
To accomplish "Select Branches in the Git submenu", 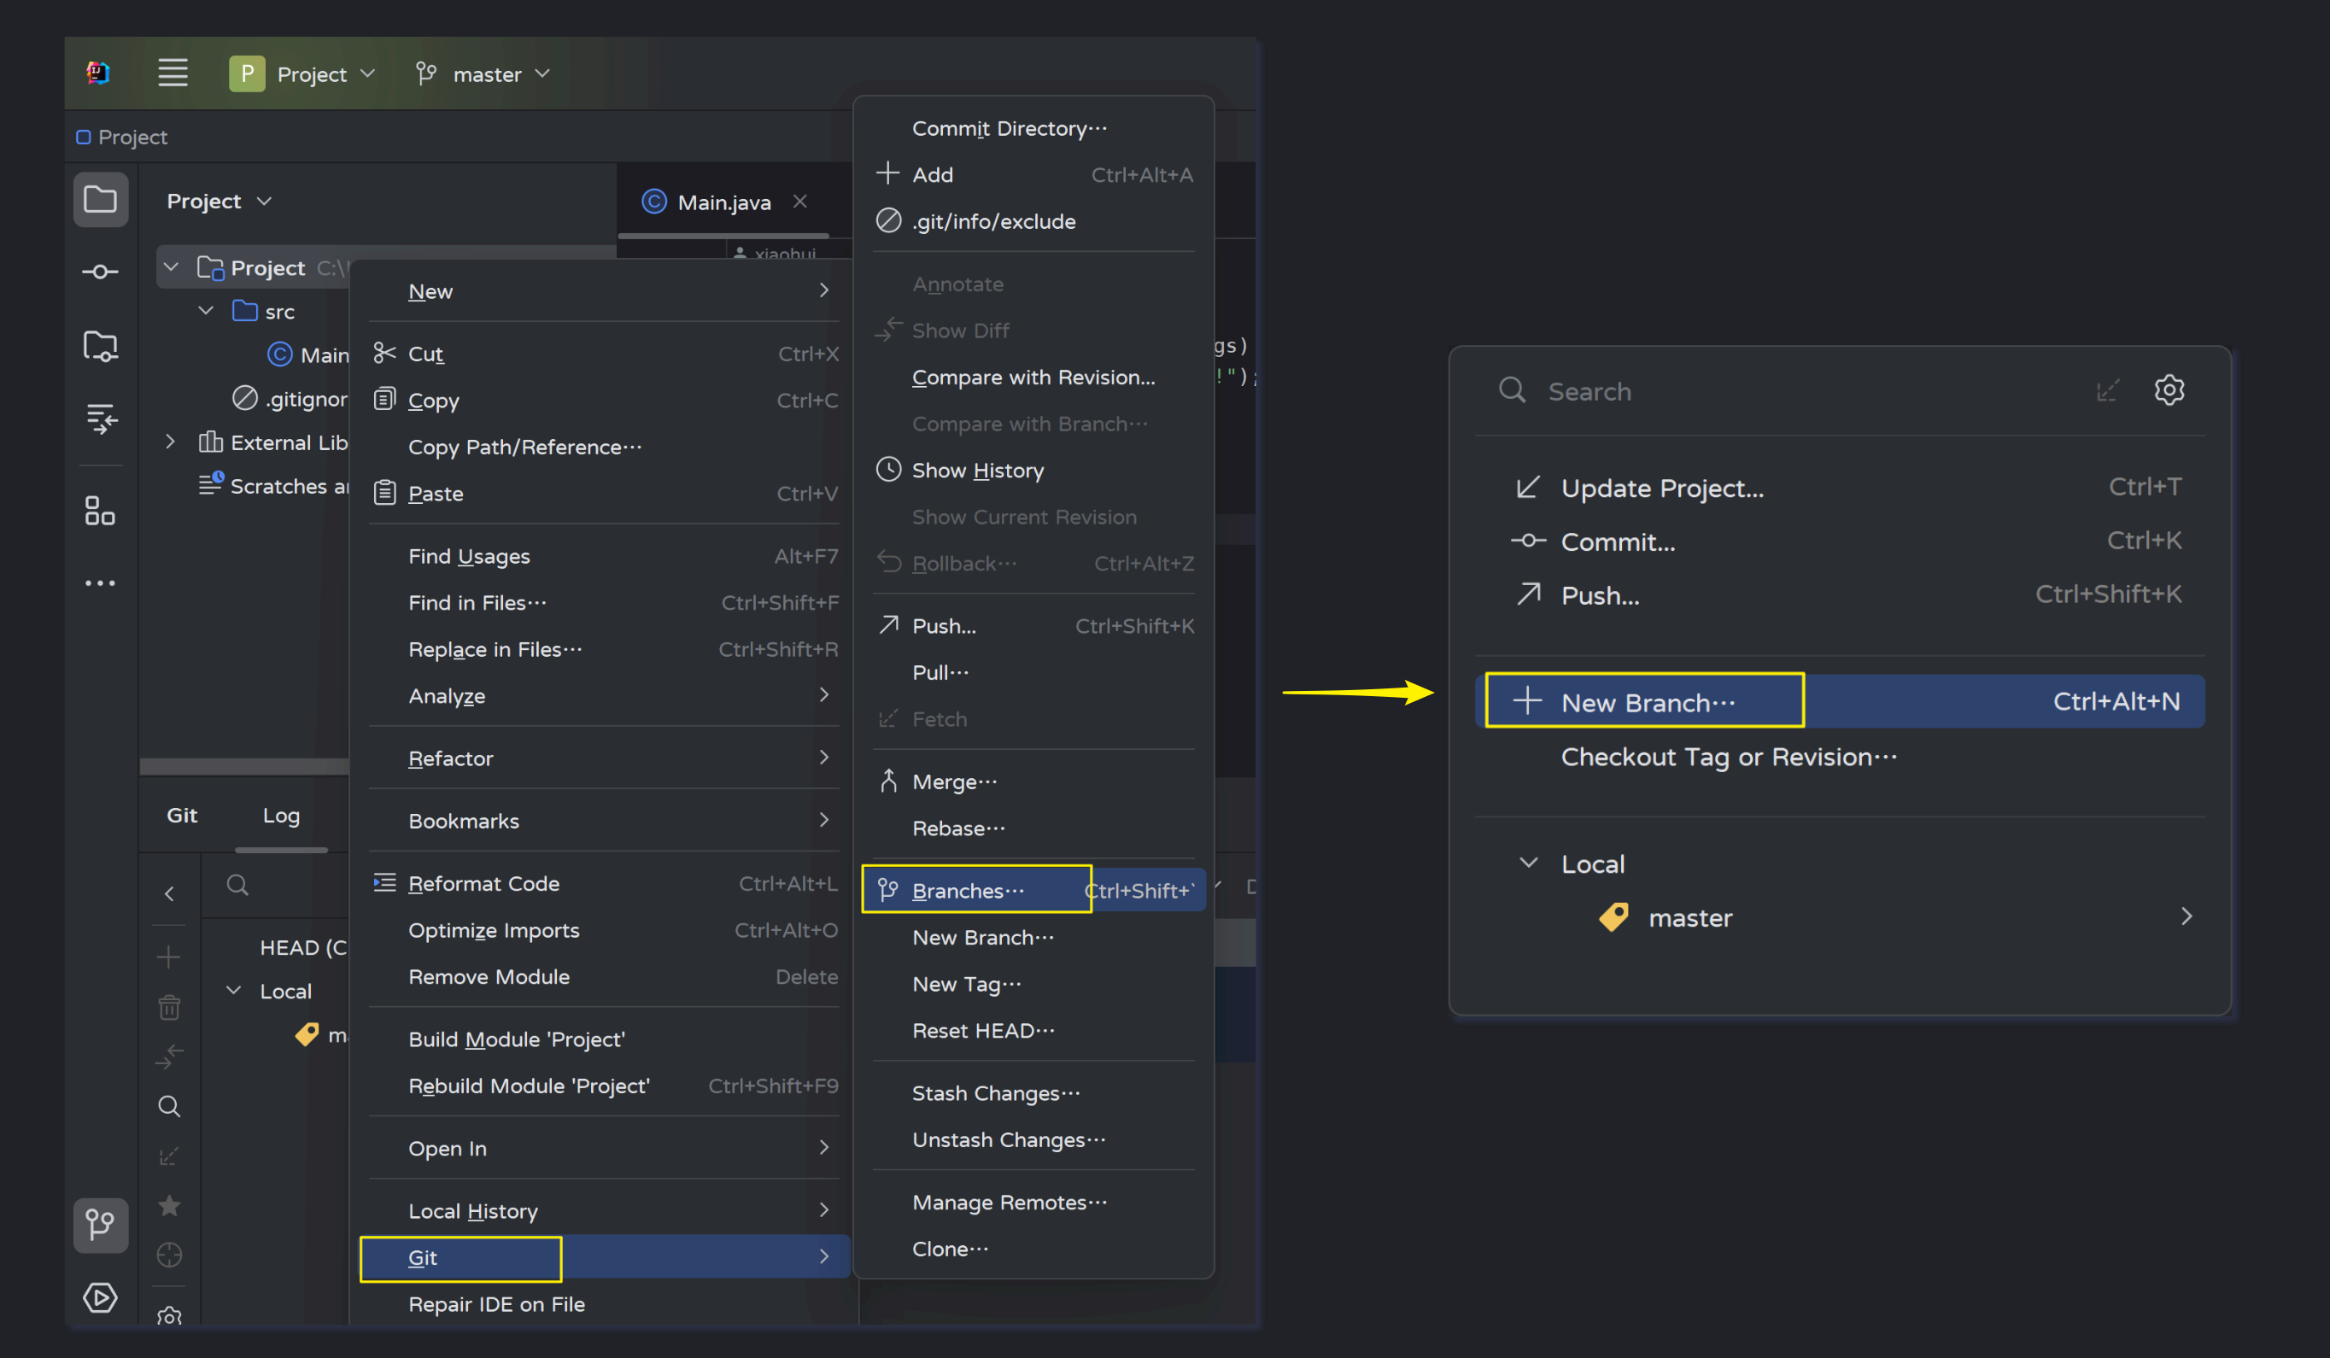I will click(968, 890).
